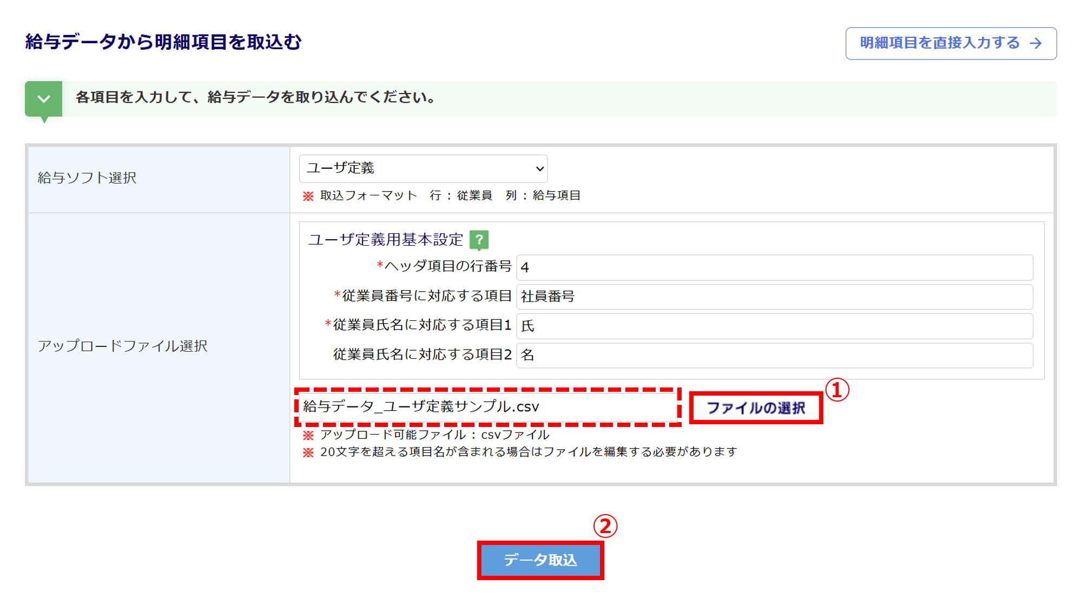Click red ※ mark beside 取込フォーマット note
The image size is (1082, 598).
[308, 196]
